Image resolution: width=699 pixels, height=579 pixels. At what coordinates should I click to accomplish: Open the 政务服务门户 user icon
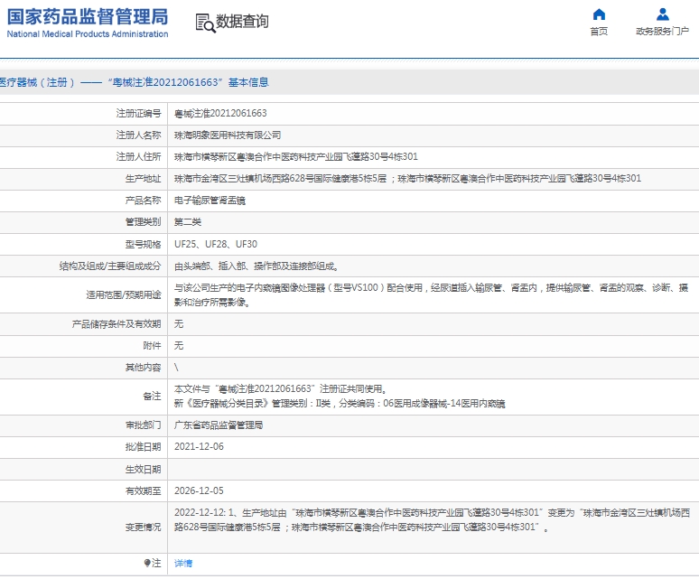click(663, 14)
